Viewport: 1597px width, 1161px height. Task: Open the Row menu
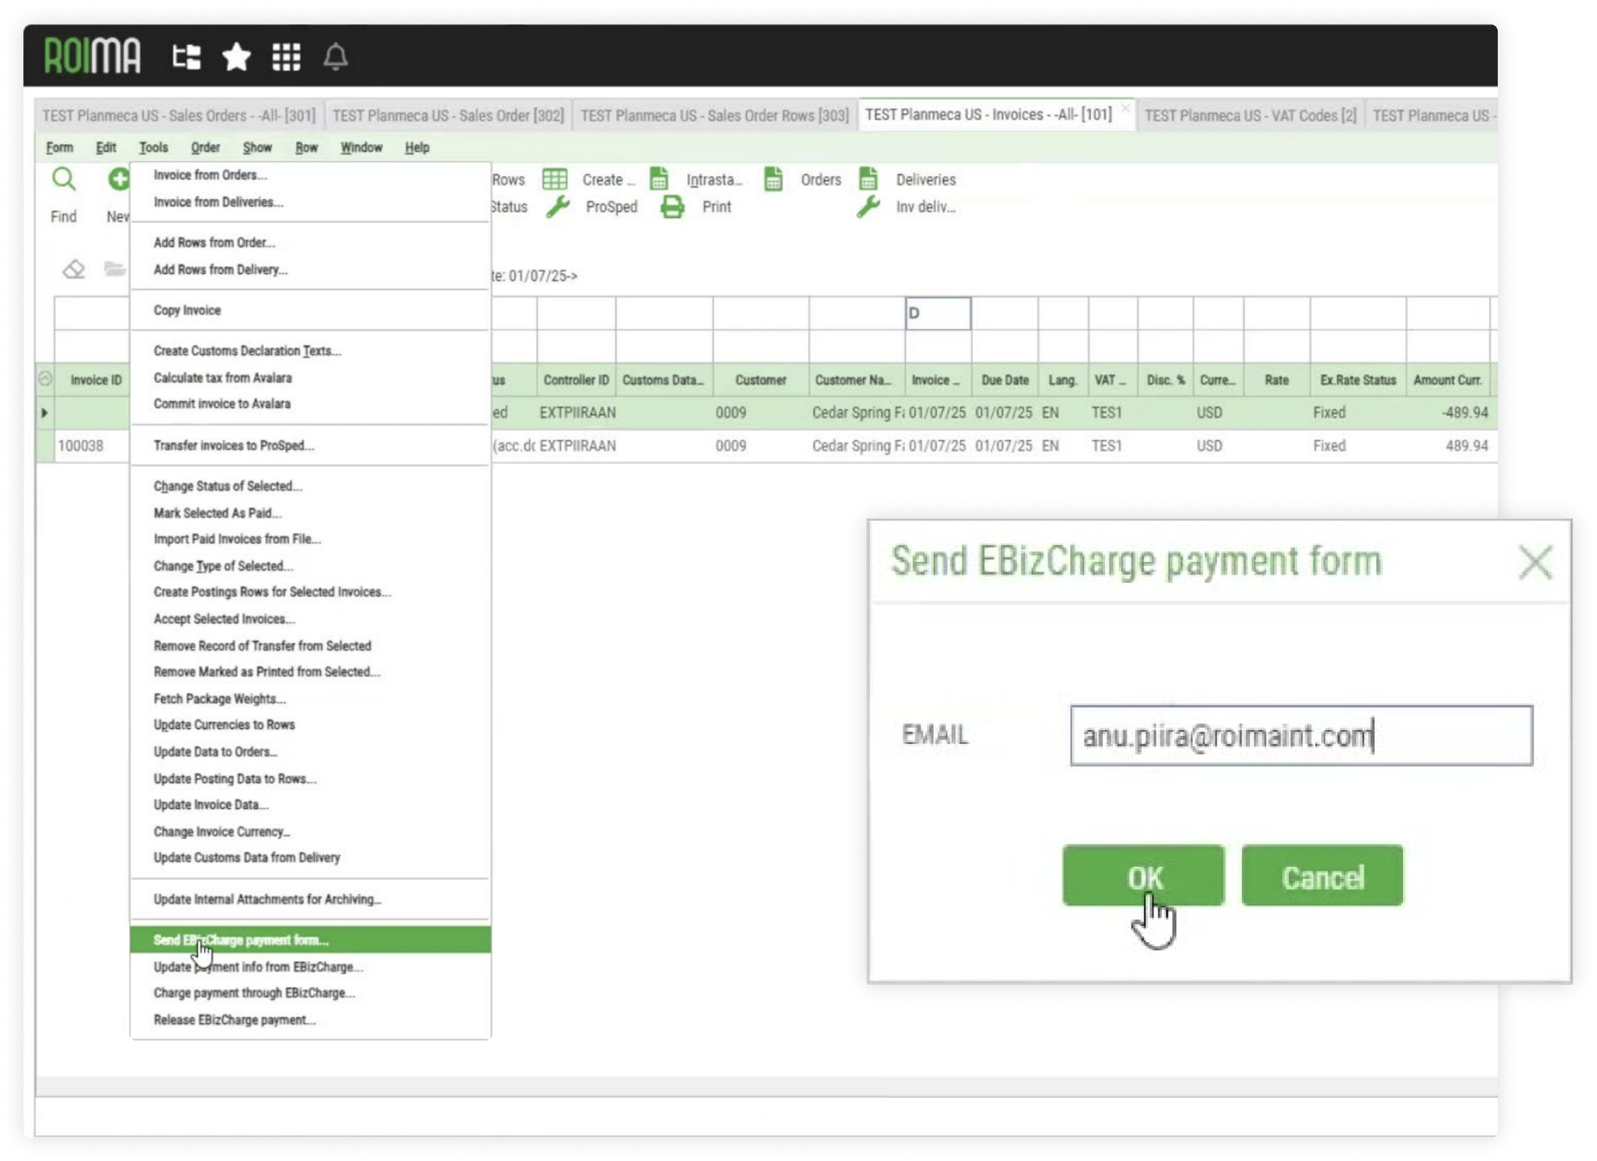(306, 147)
